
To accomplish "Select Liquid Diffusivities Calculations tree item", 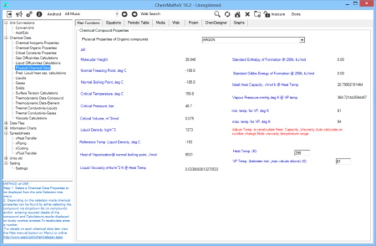I will (38, 63).
